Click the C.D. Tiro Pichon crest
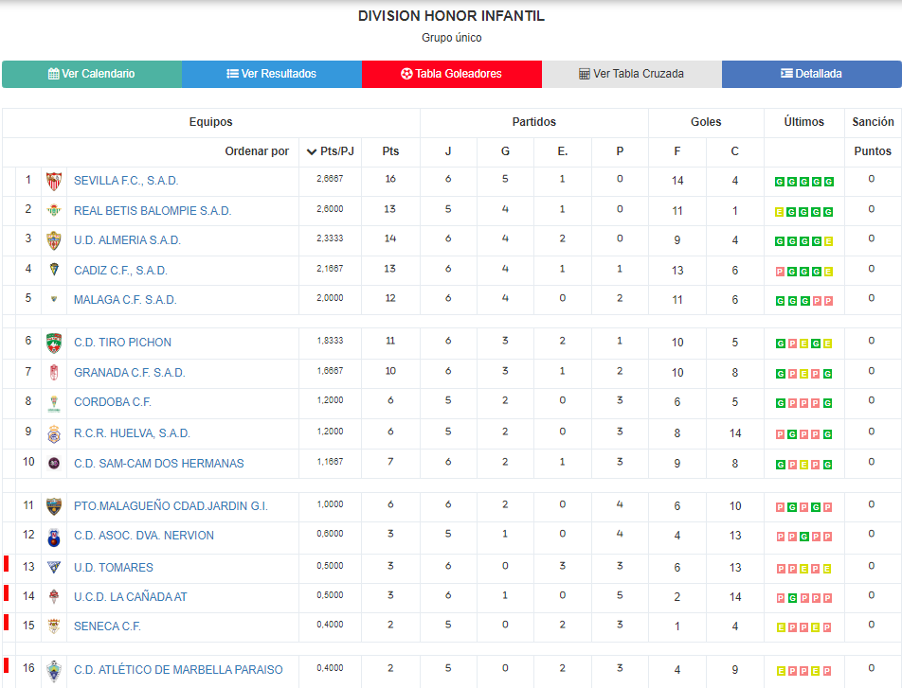The width and height of the screenshot is (902, 688). [x=54, y=343]
